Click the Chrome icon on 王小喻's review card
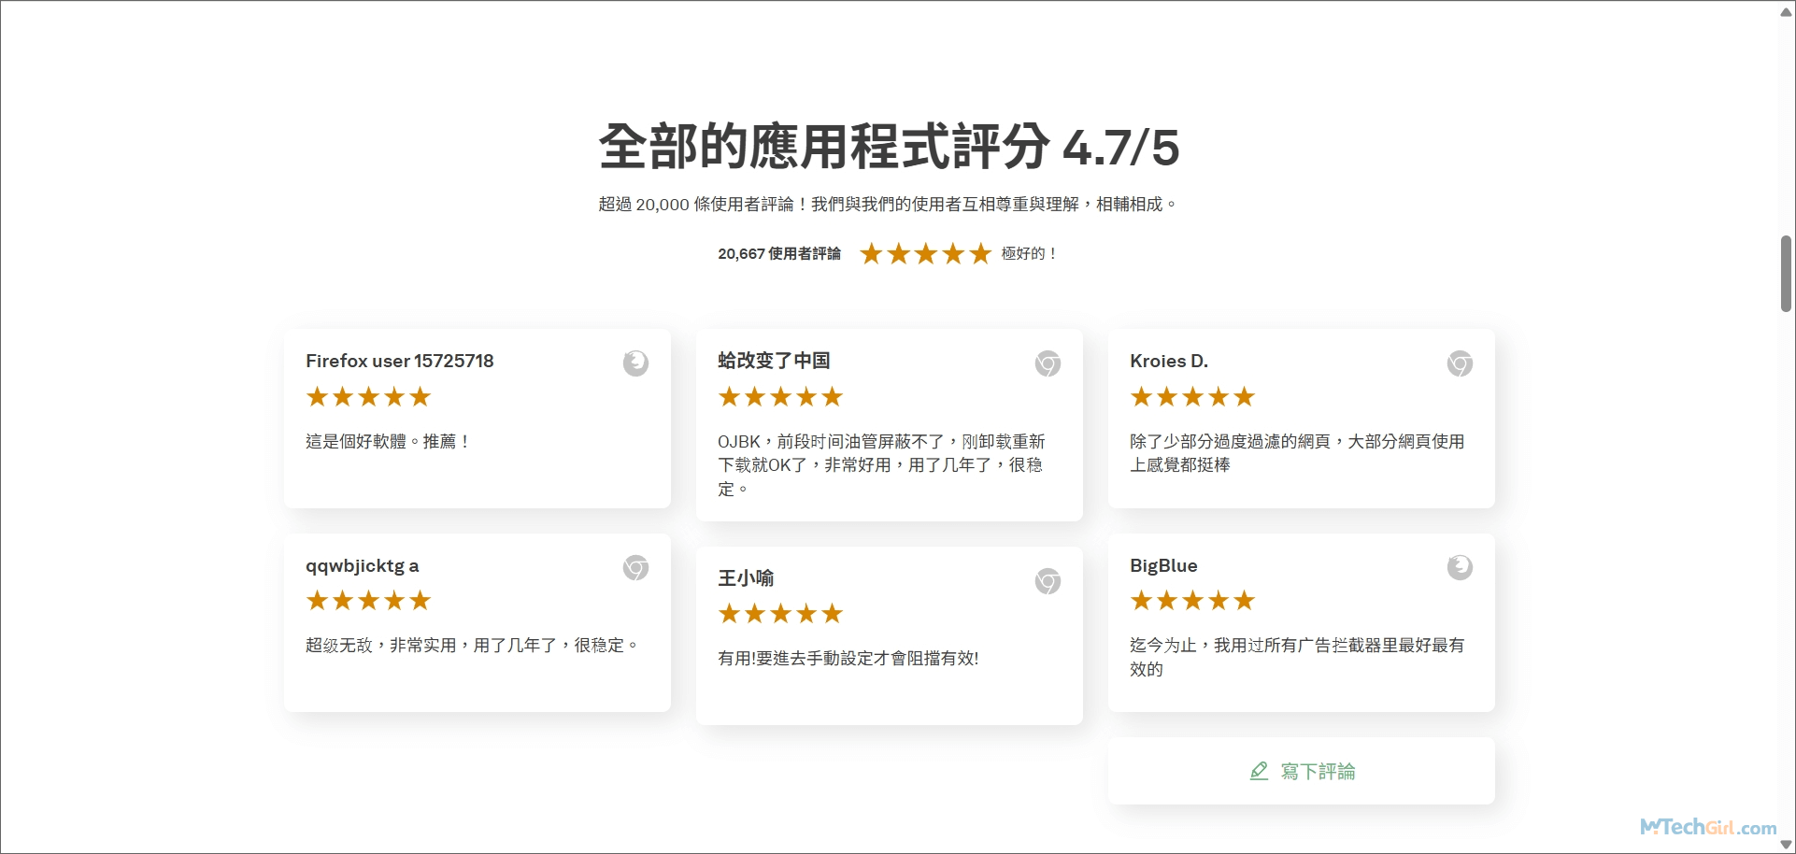This screenshot has width=1796, height=854. click(1048, 581)
